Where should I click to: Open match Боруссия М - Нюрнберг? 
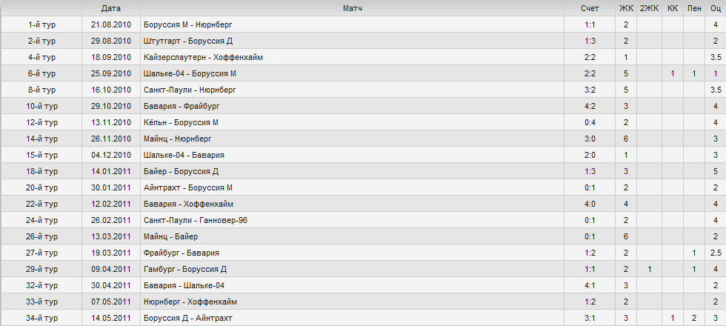[188, 24]
